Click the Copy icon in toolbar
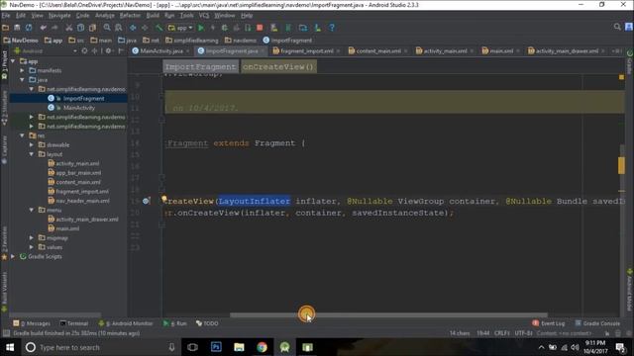Screen dimensions: 634x356 pos(81,28)
